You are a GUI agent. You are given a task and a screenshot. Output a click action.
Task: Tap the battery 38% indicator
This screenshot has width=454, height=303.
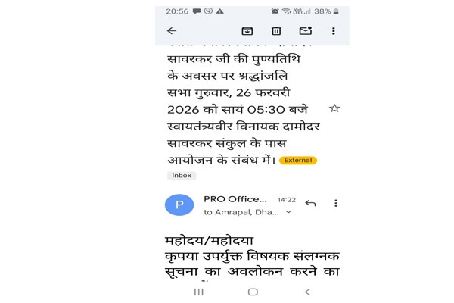pyautogui.click(x=327, y=11)
